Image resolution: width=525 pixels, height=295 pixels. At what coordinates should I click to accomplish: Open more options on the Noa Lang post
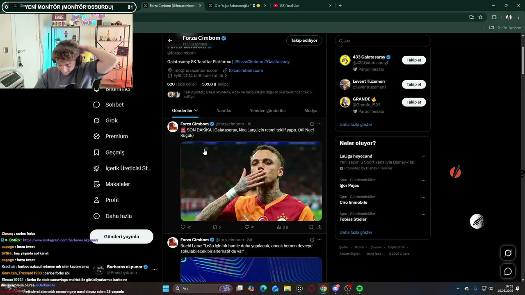[320, 124]
